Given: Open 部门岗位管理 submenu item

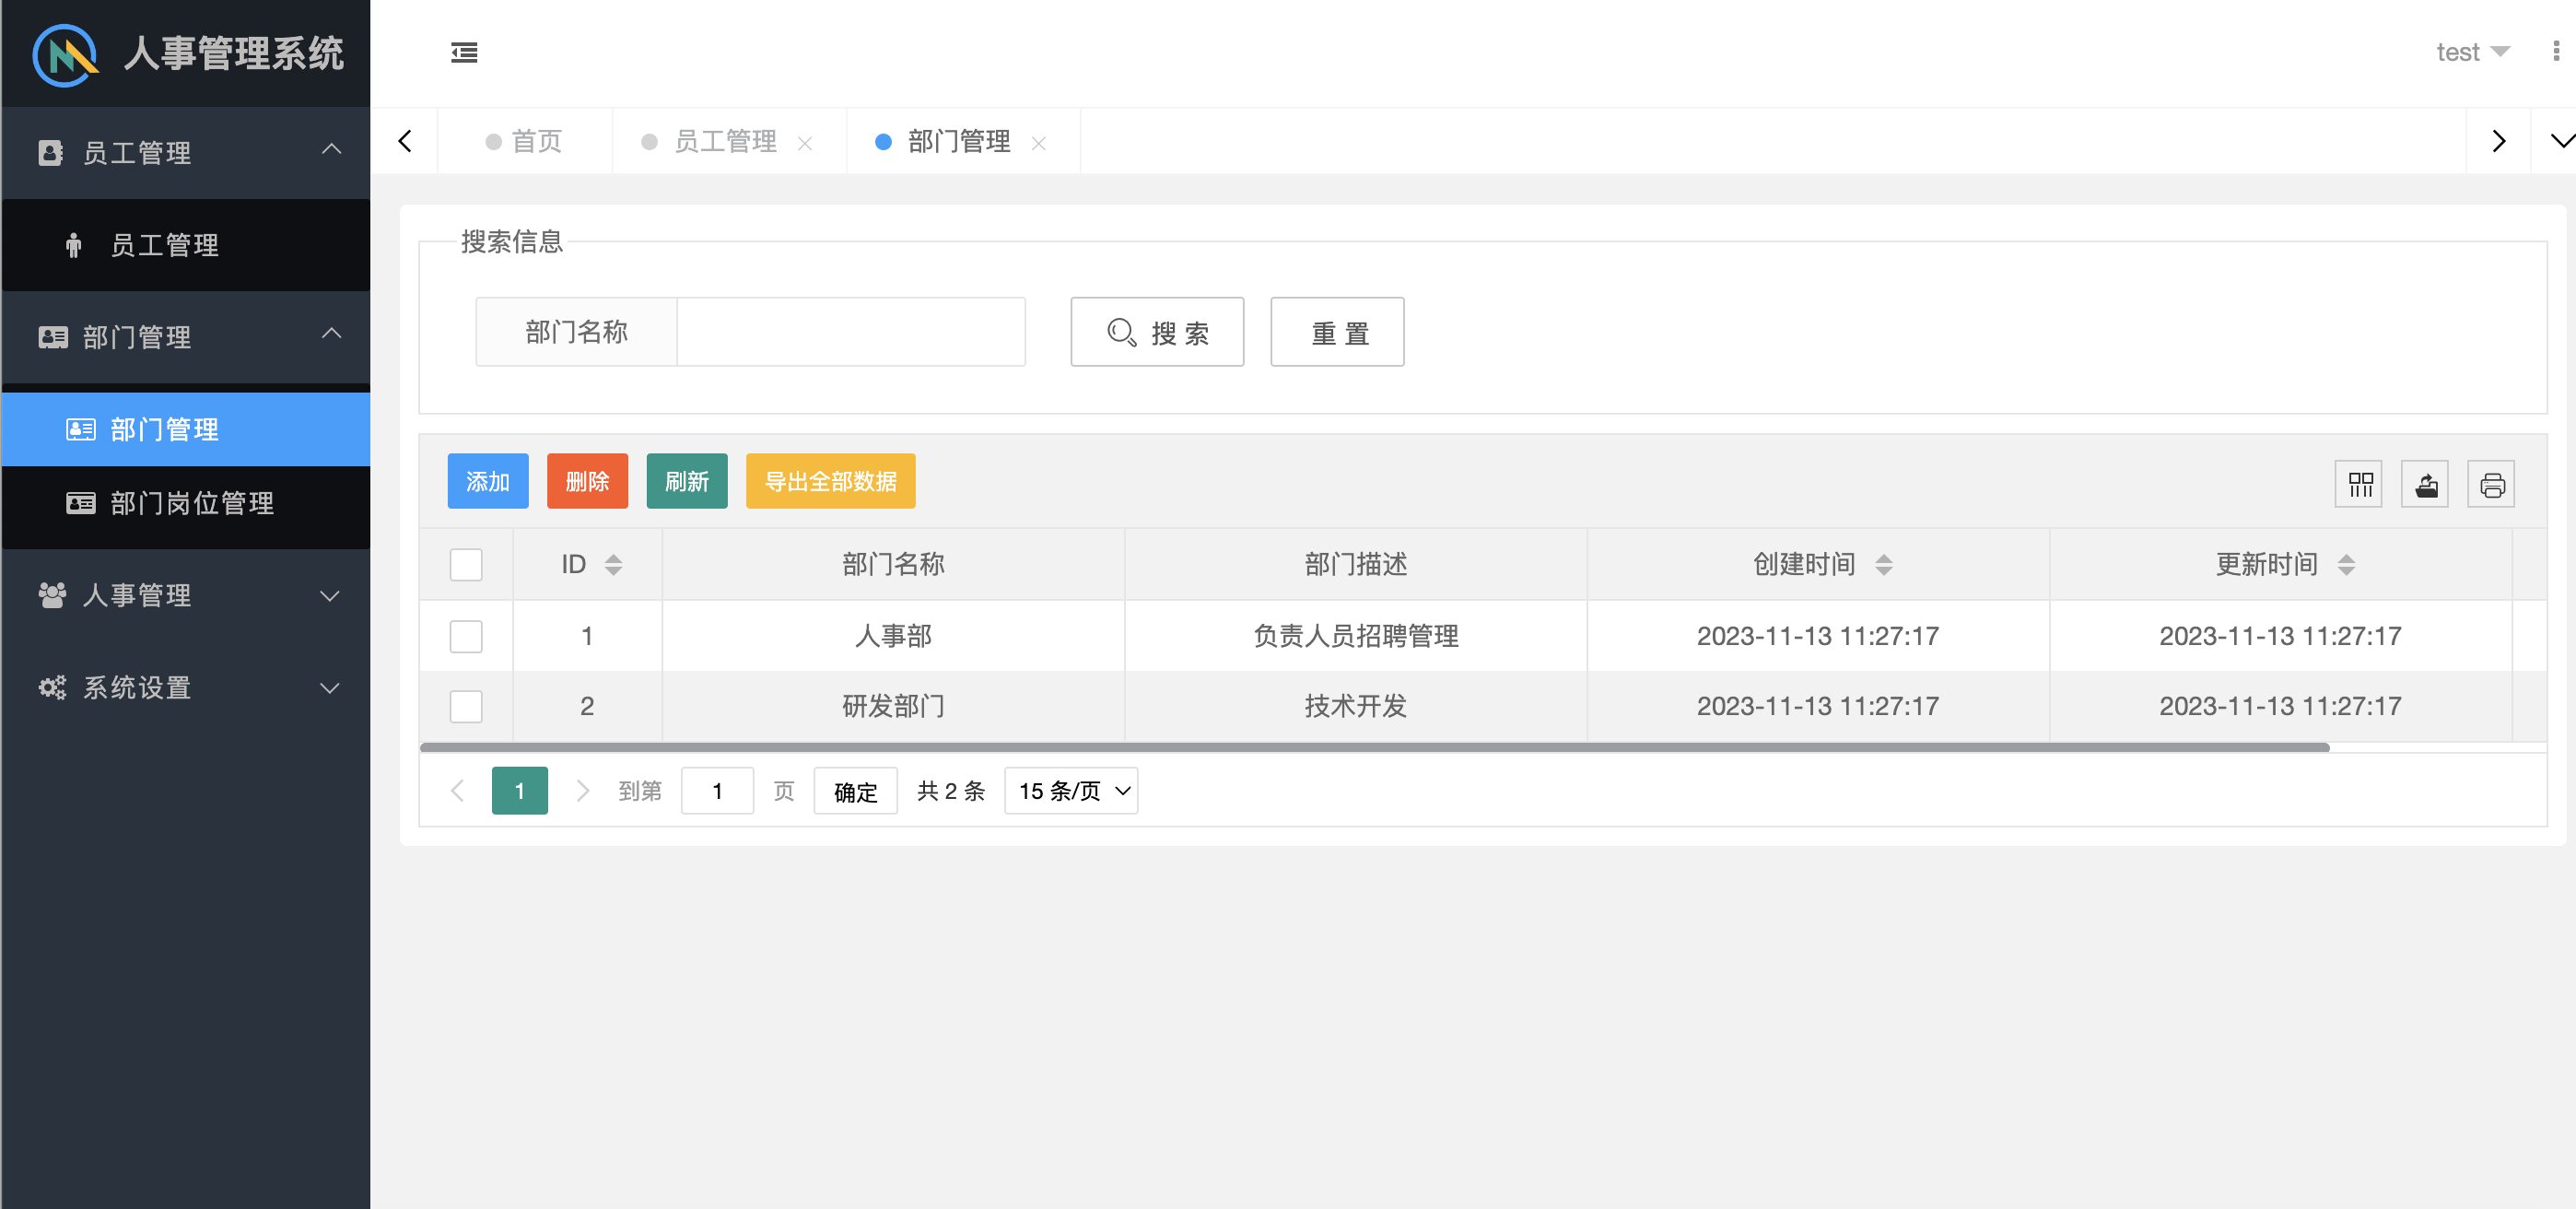Looking at the screenshot, I should (186, 503).
